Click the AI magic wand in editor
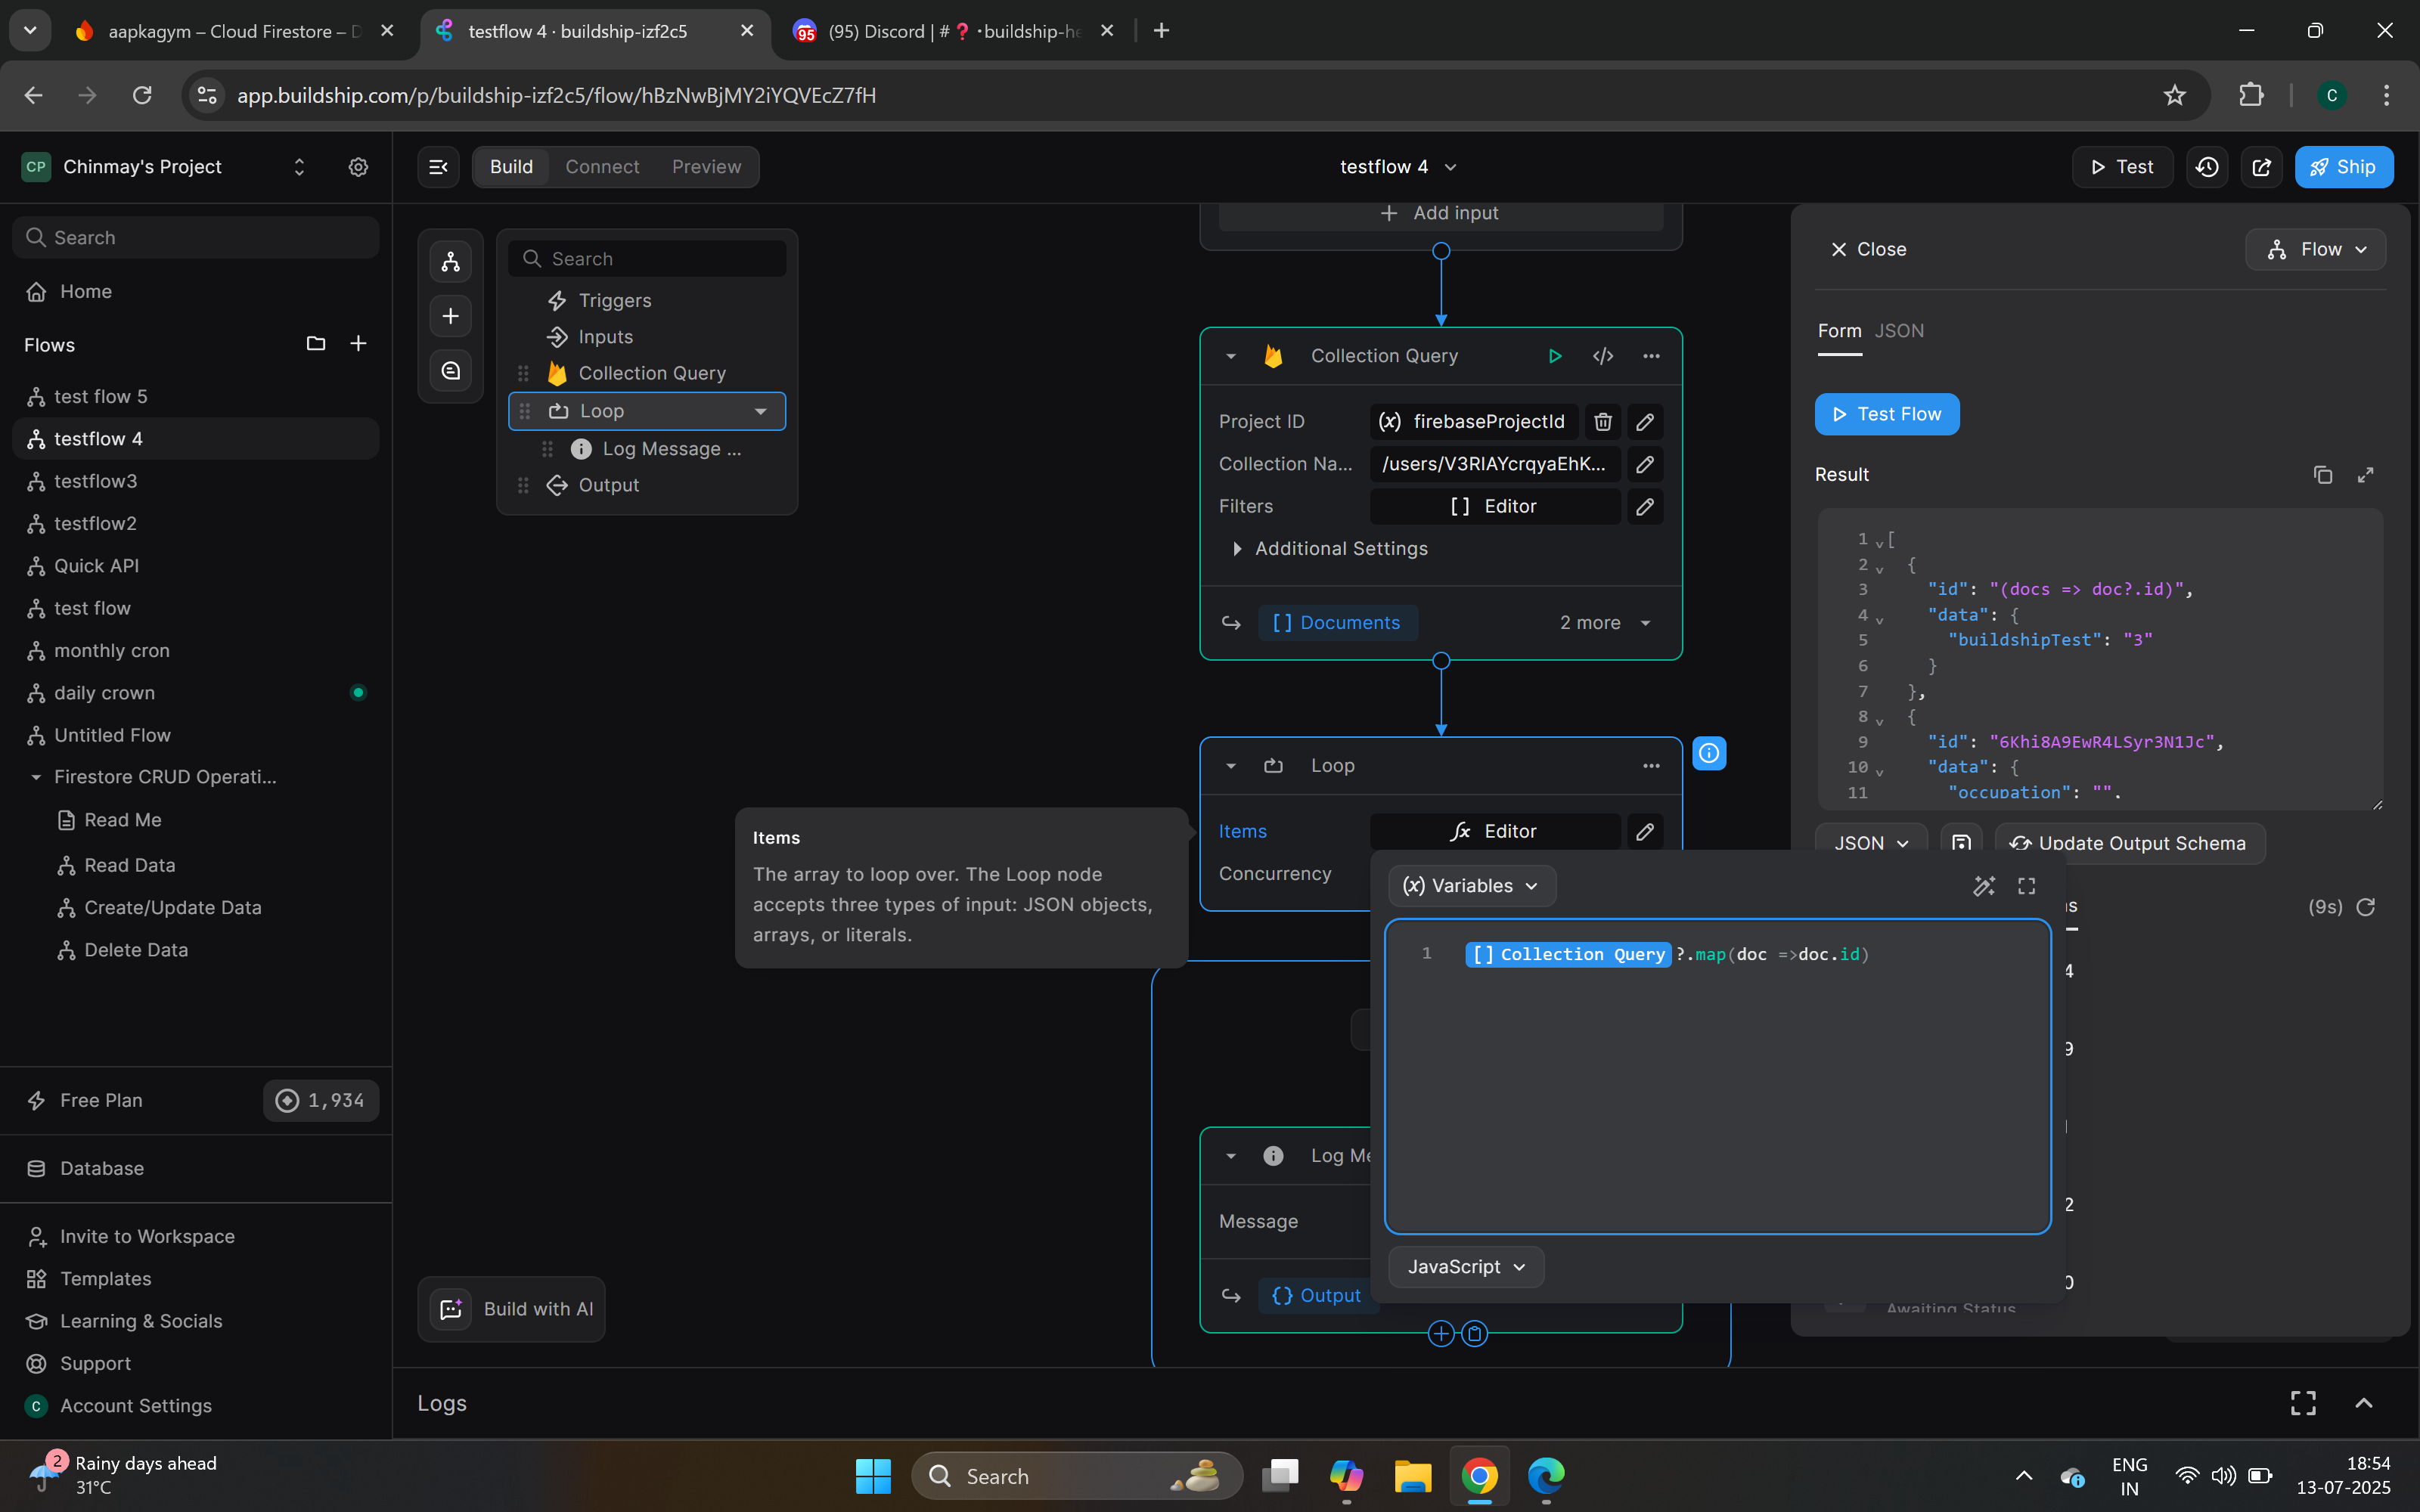The height and width of the screenshot is (1512, 2420). click(1984, 886)
